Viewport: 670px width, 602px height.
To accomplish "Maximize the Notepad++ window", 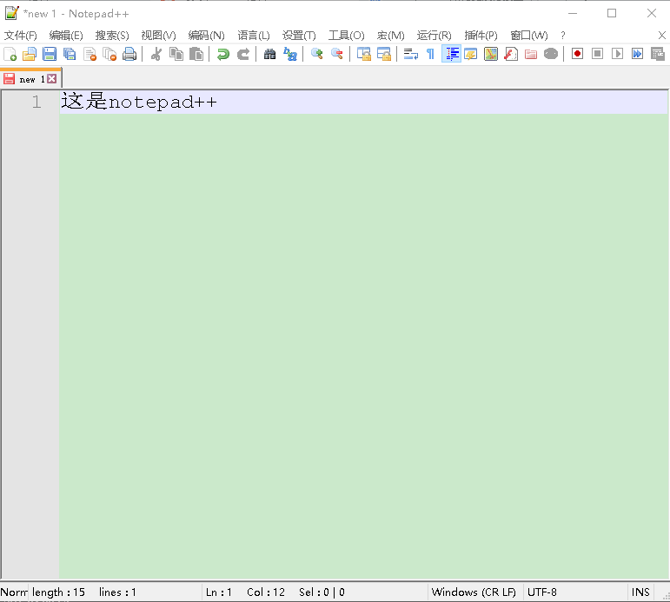I will click(x=612, y=13).
